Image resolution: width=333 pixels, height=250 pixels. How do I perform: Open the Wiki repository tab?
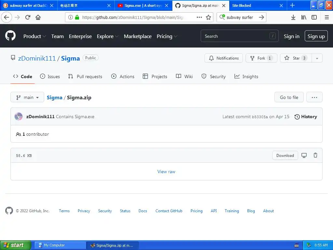click(x=184, y=76)
